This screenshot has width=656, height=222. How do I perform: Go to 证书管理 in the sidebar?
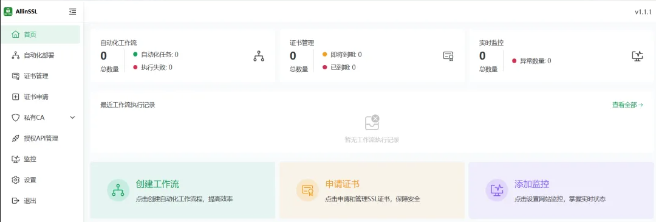(41, 76)
